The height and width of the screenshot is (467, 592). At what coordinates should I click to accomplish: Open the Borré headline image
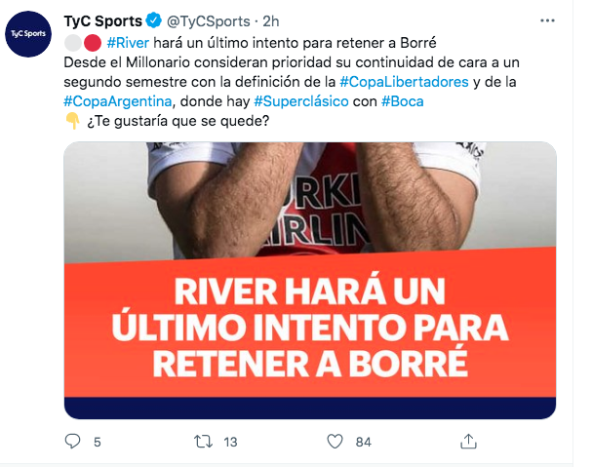pos(310,281)
